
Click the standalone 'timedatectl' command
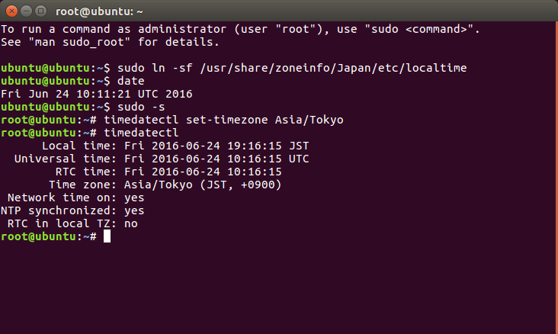tap(141, 133)
